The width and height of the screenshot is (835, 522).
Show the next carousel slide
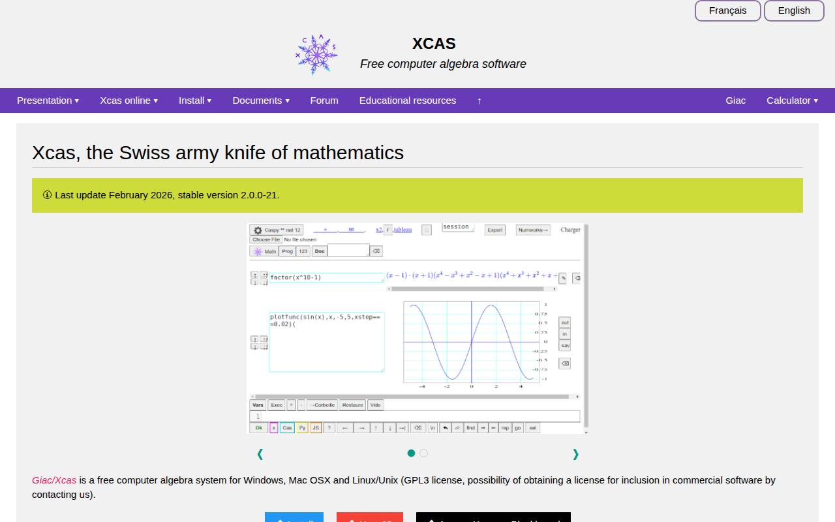575,454
